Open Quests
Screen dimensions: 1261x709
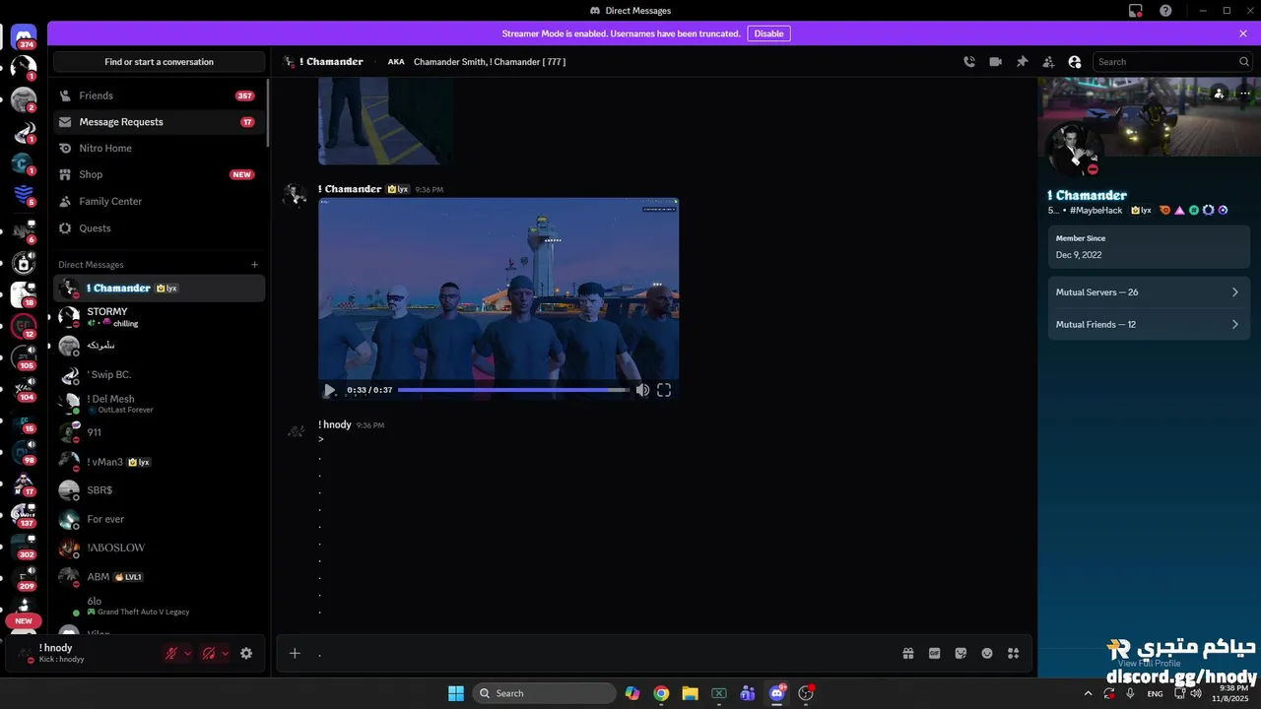159,227
